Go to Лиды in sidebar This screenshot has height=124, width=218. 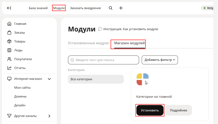(18, 50)
